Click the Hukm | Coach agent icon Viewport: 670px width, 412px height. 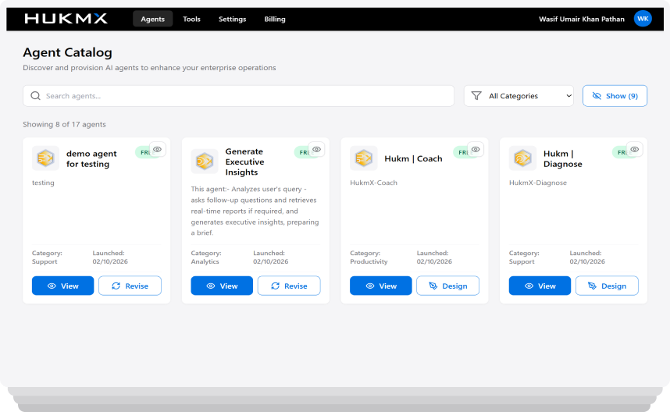point(364,158)
